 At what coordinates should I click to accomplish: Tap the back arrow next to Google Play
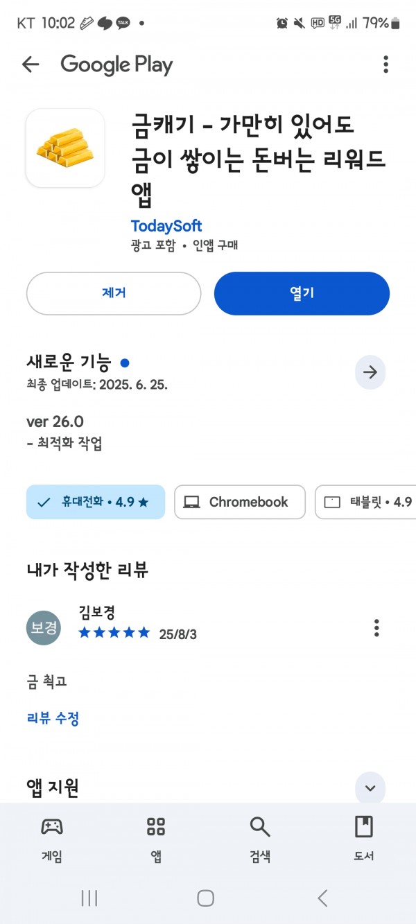(x=31, y=65)
